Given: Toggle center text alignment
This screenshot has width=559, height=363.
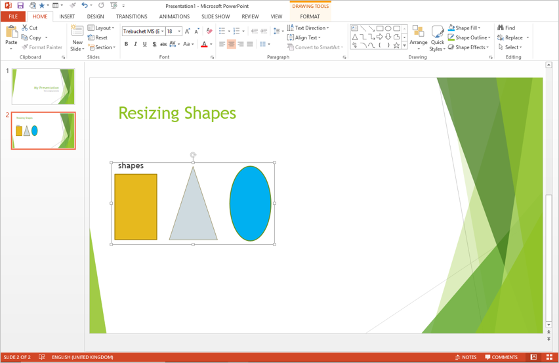Looking at the screenshot, I should pyautogui.click(x=231, y=45).
